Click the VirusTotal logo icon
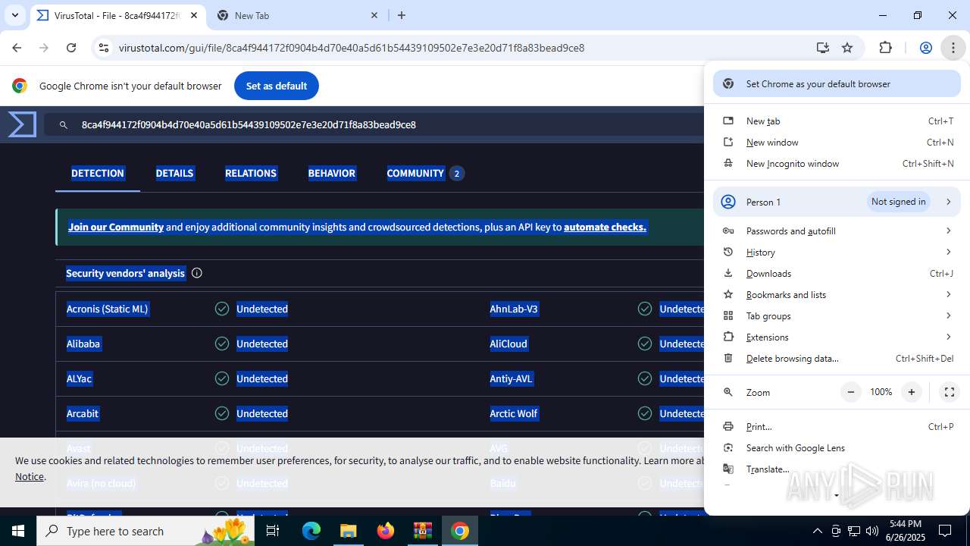This screenshot has width=970, height=546. click(x=22, y=124)
